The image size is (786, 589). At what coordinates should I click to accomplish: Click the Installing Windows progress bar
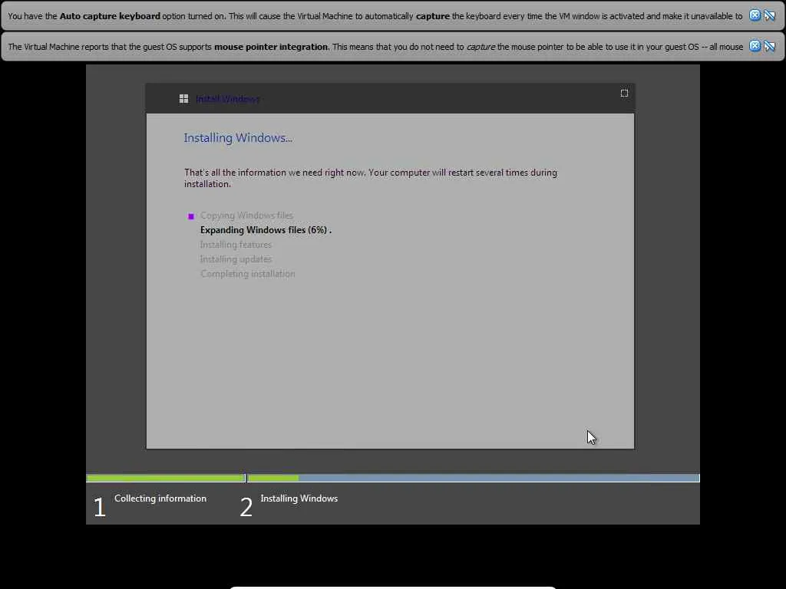pyautogui.click(x=474, y=479)
